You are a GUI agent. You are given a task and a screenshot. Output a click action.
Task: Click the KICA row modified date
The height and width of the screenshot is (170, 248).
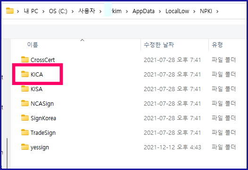(x=172, y=74)
